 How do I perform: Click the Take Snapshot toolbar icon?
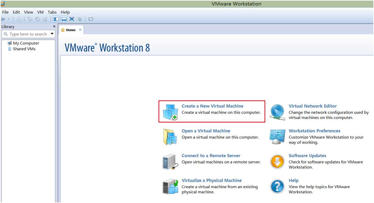[30, 19]
